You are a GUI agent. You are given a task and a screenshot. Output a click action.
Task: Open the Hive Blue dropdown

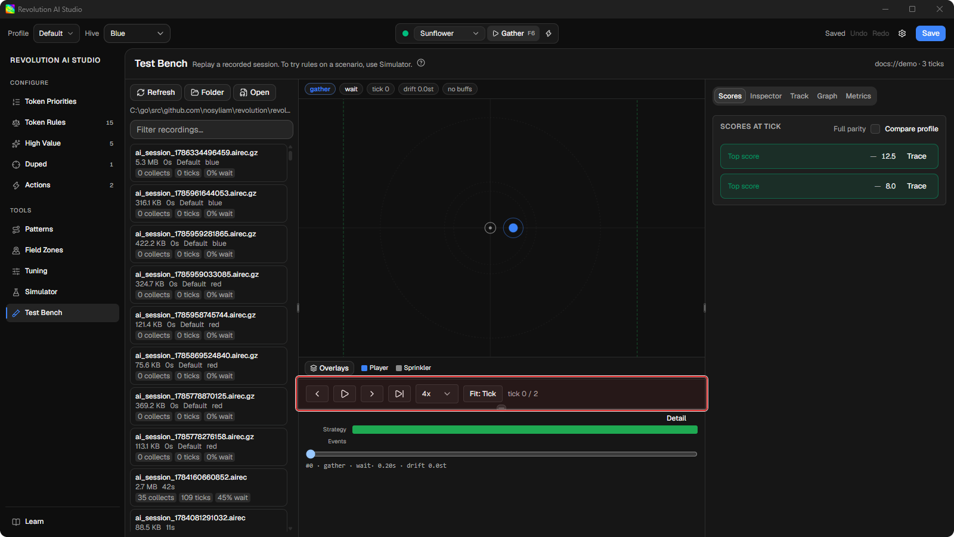137,33
